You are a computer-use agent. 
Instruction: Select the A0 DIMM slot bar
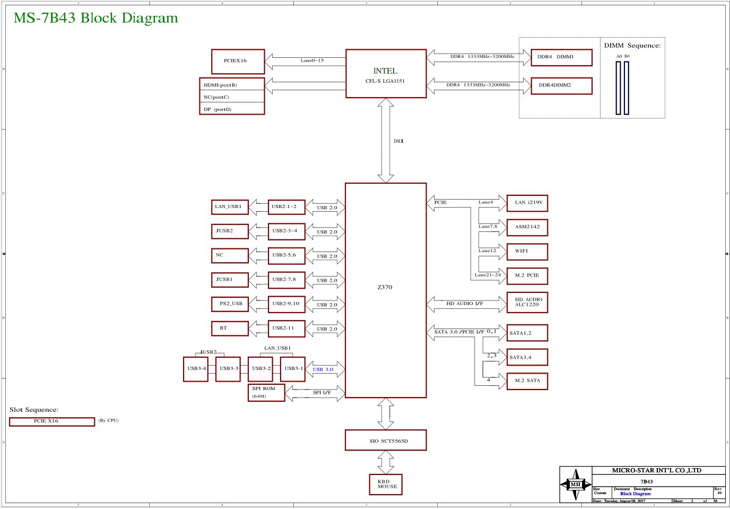click(618, 88)
